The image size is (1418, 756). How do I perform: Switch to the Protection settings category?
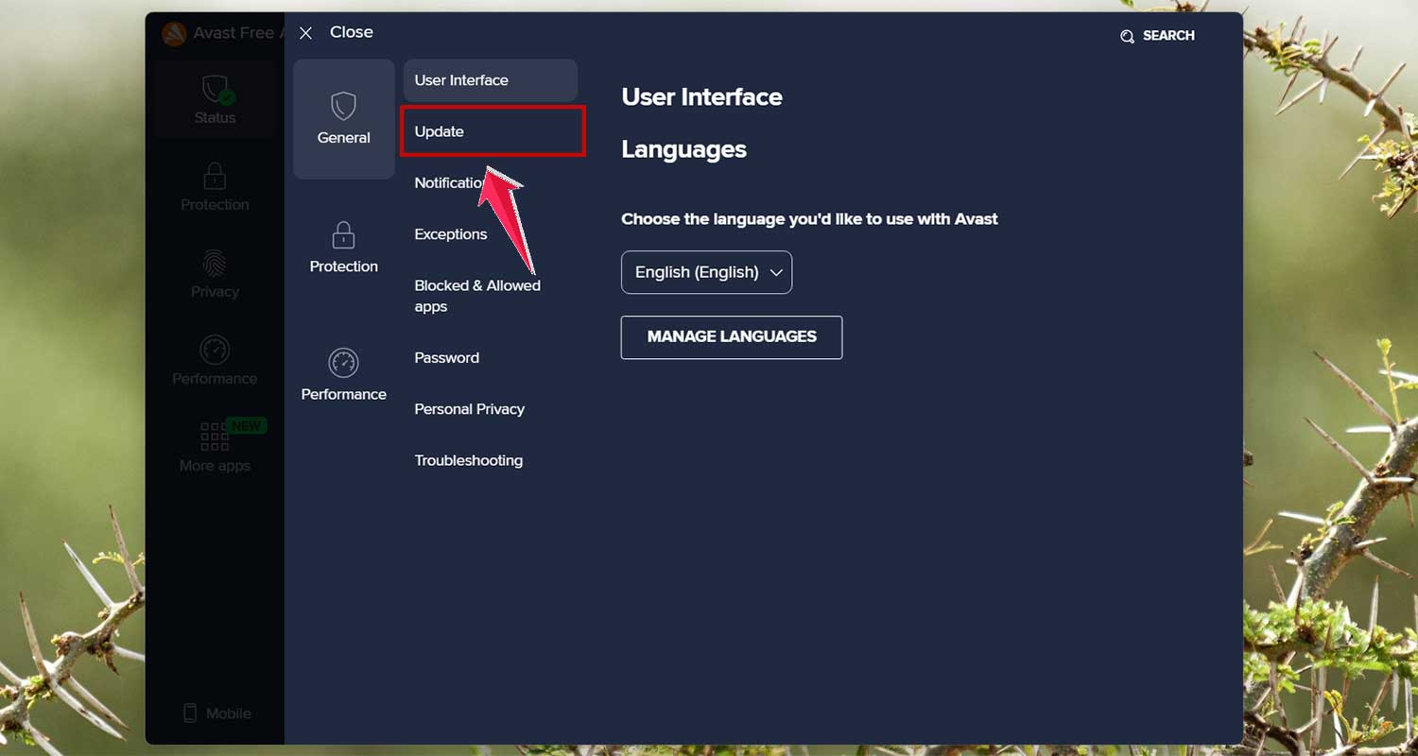tap(343, 248)
